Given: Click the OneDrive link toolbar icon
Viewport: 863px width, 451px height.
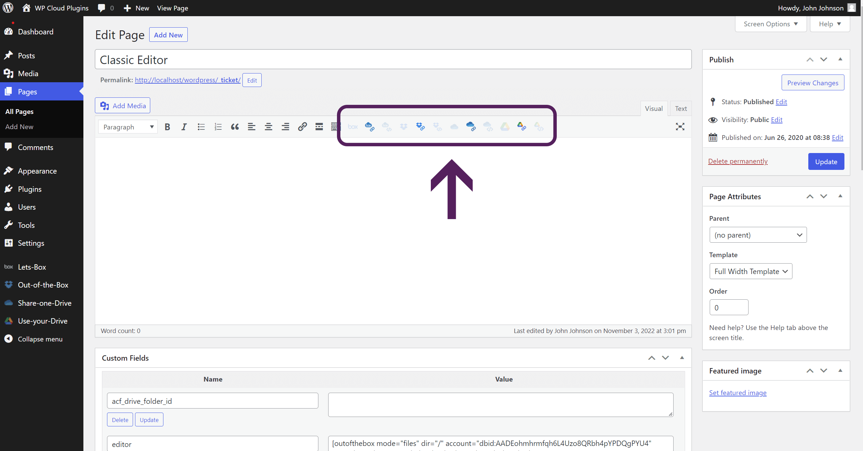Looking at the screenshot, I should click(471, 127).
